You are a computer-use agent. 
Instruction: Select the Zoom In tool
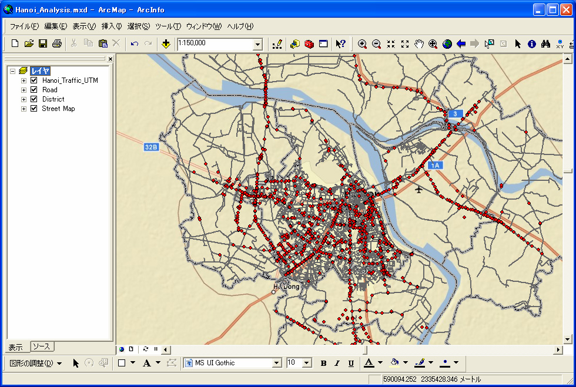362,44
